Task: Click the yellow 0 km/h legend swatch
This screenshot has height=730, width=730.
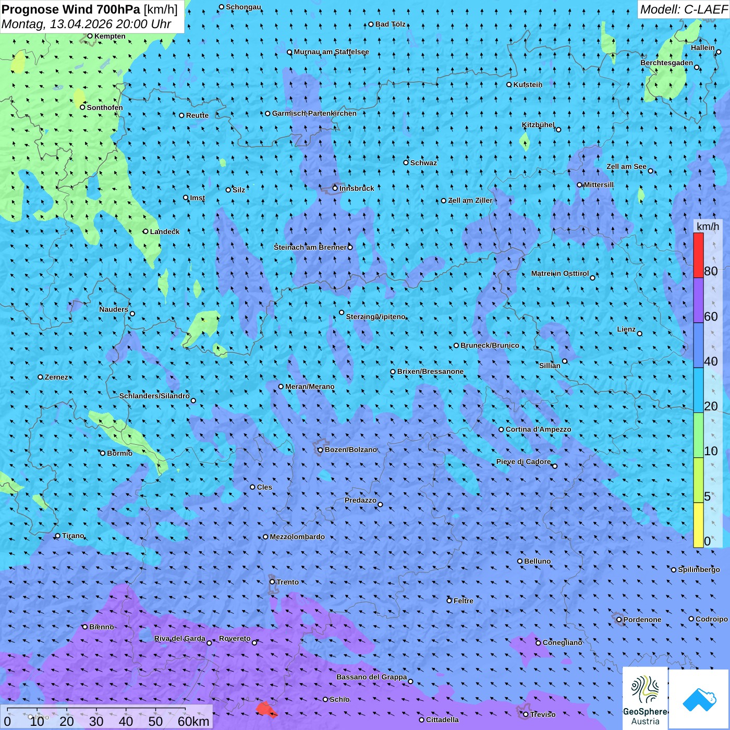Action: pyautogui.click(x=698, y=525)
